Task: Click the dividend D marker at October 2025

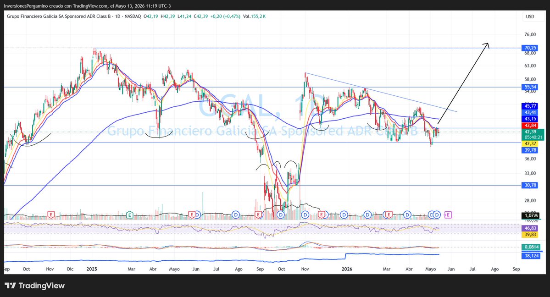Action: point(280,214)
